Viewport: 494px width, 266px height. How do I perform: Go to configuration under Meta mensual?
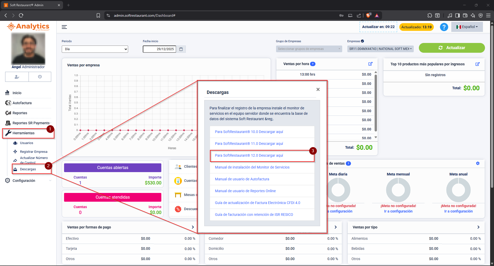pos(398,211)
